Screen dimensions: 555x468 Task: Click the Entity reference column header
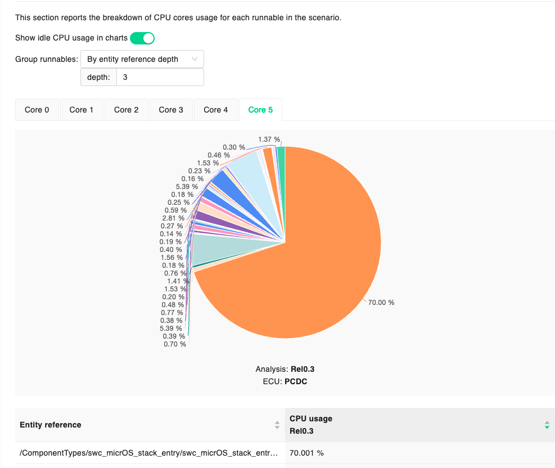tap(51, 425)
